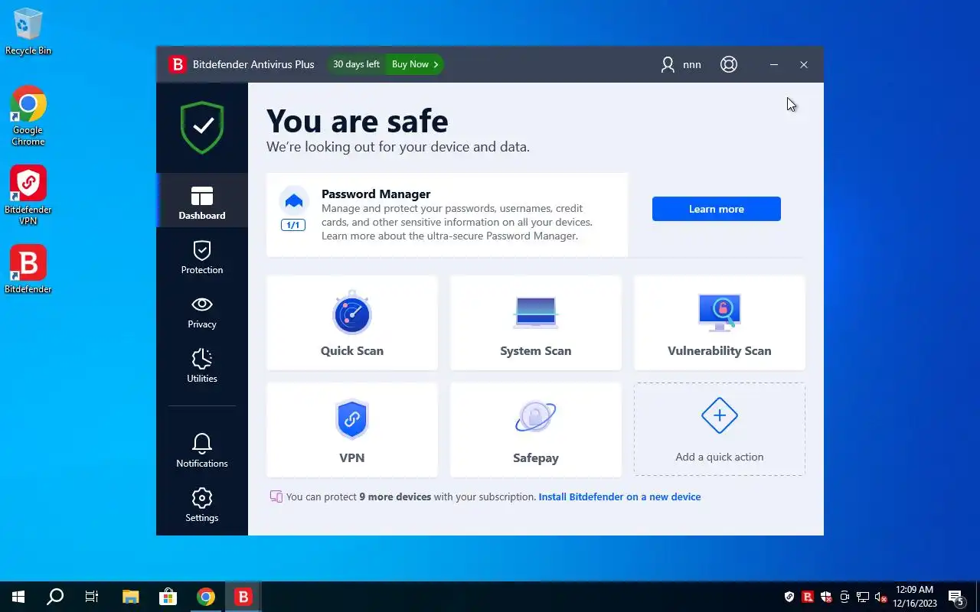Viewport: 980px width, 612px height.
Task: Click the Bitdefender B logo in title bar
Action: (178, 64)
